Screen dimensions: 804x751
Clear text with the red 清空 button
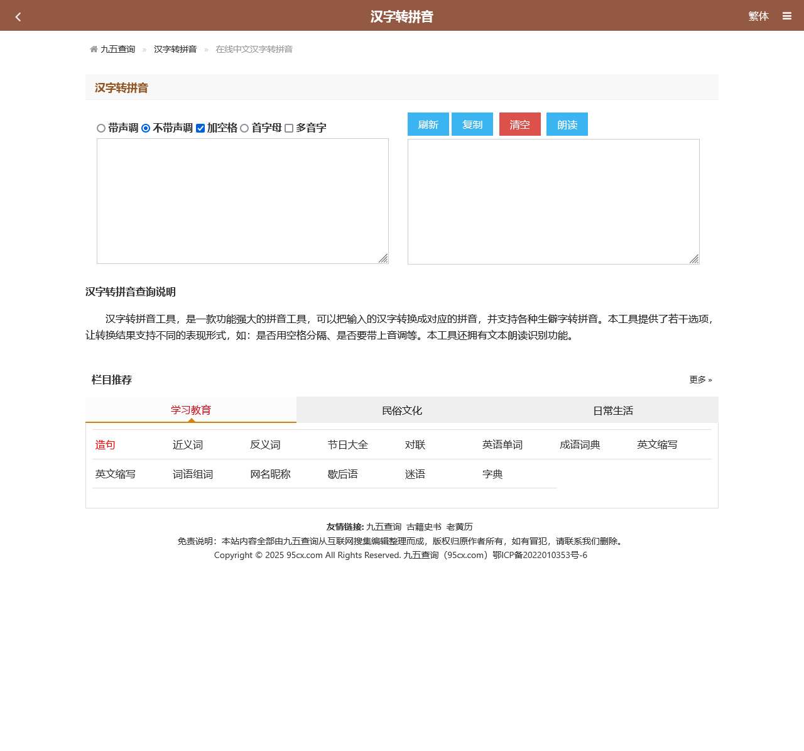pyautogui.click(x=520, y=124)
